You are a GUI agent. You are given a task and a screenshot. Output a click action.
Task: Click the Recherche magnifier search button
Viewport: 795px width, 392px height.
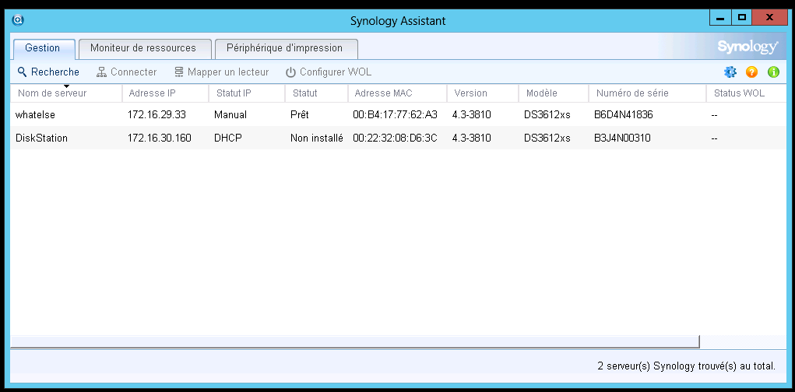point(48,72)
